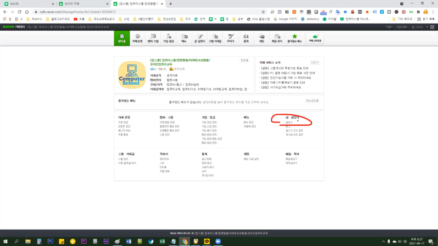The height and width of the screenshot is (246, 438).
Task: Open the 유튜브 bookmark in bookmarks bar
Action: pyautogui.click(x=79, y=19)
